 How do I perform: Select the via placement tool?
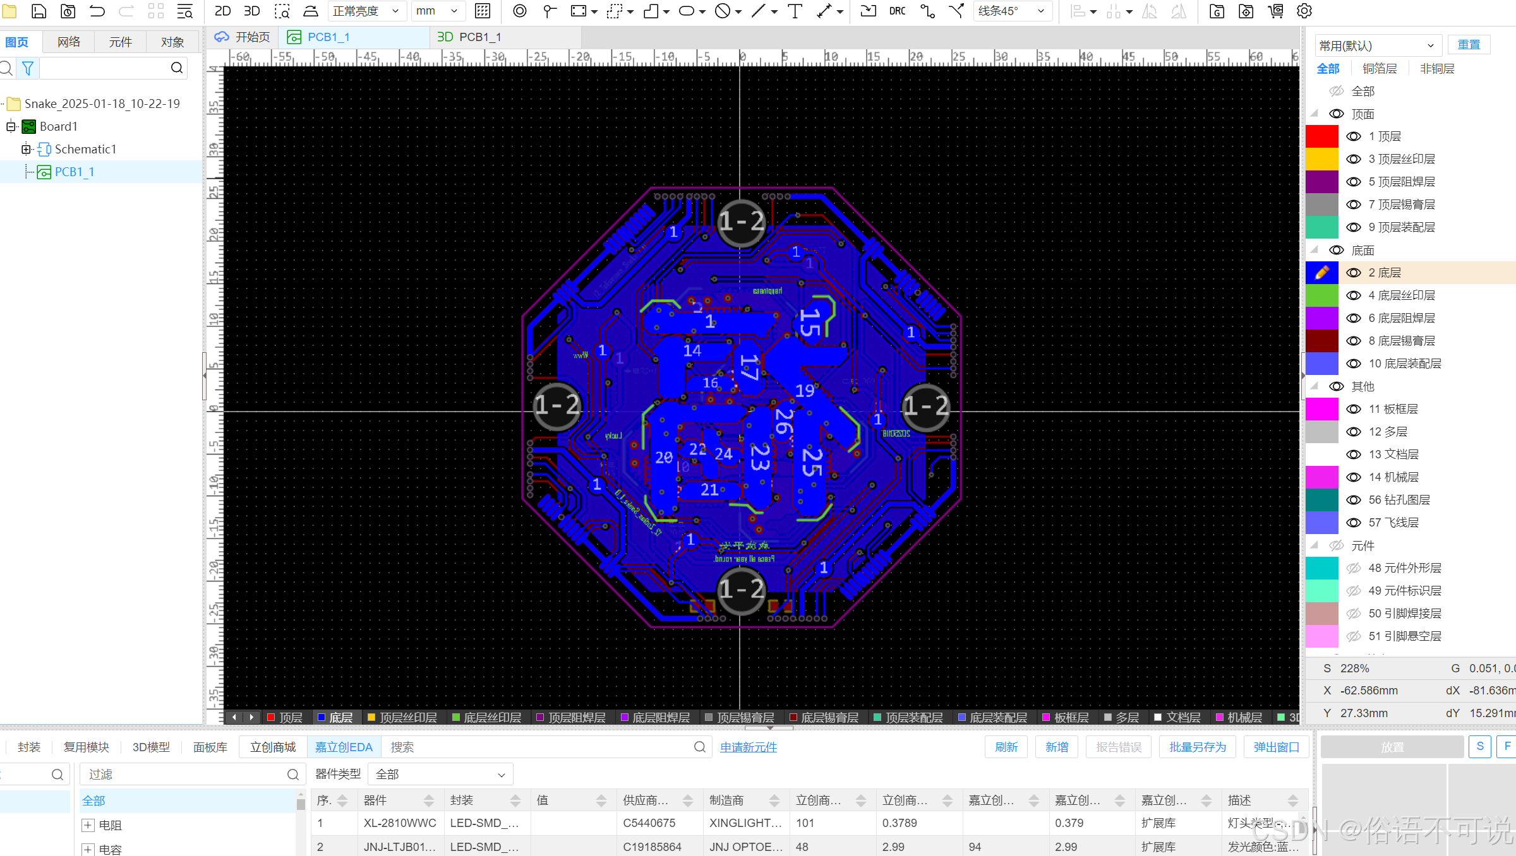pos(519,11)
